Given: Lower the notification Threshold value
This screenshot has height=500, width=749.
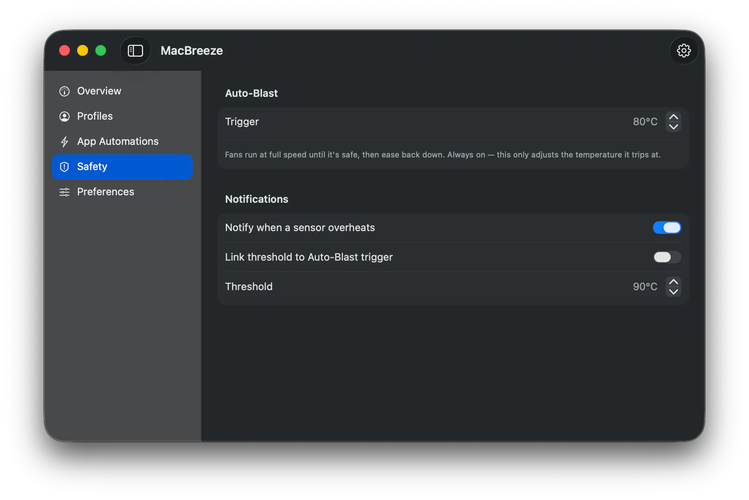Looking at the screenshot, I should tap(673, 292).
